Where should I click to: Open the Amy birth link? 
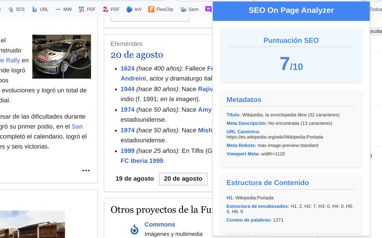tap(205, 109)
